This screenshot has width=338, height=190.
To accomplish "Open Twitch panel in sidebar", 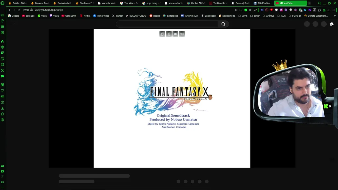I will click(2, 53).
